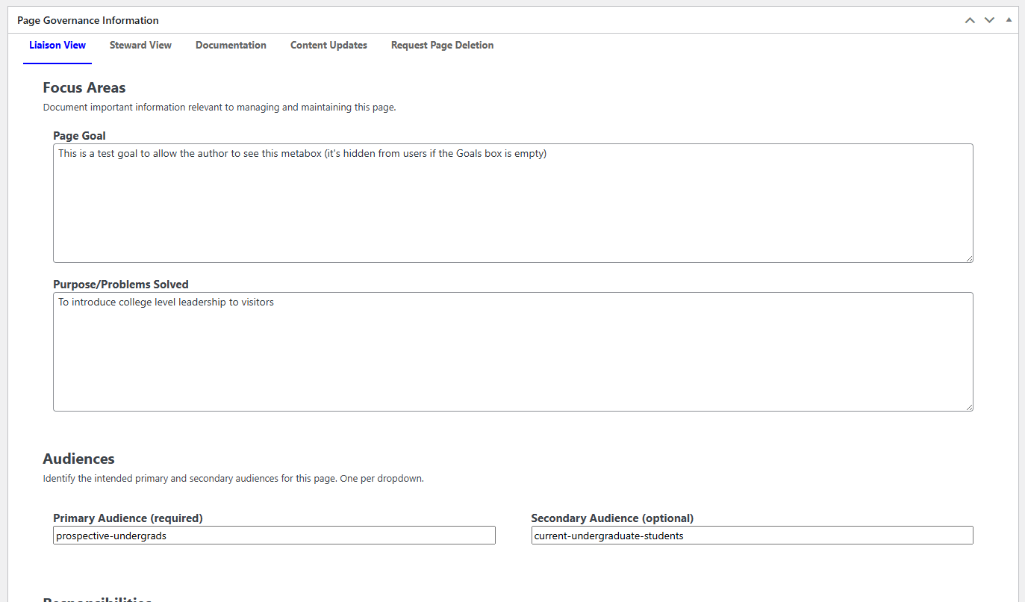
Task: Open the Content Updates tab
Action: point(328,46)
